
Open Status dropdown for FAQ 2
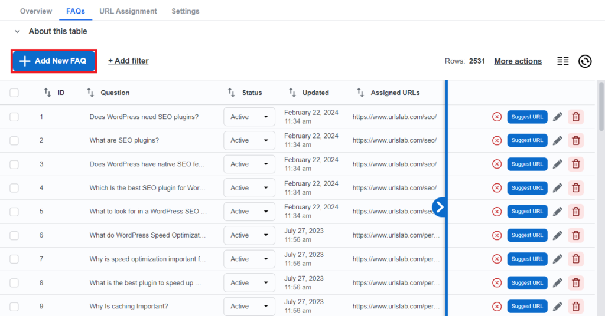[249, 140]
